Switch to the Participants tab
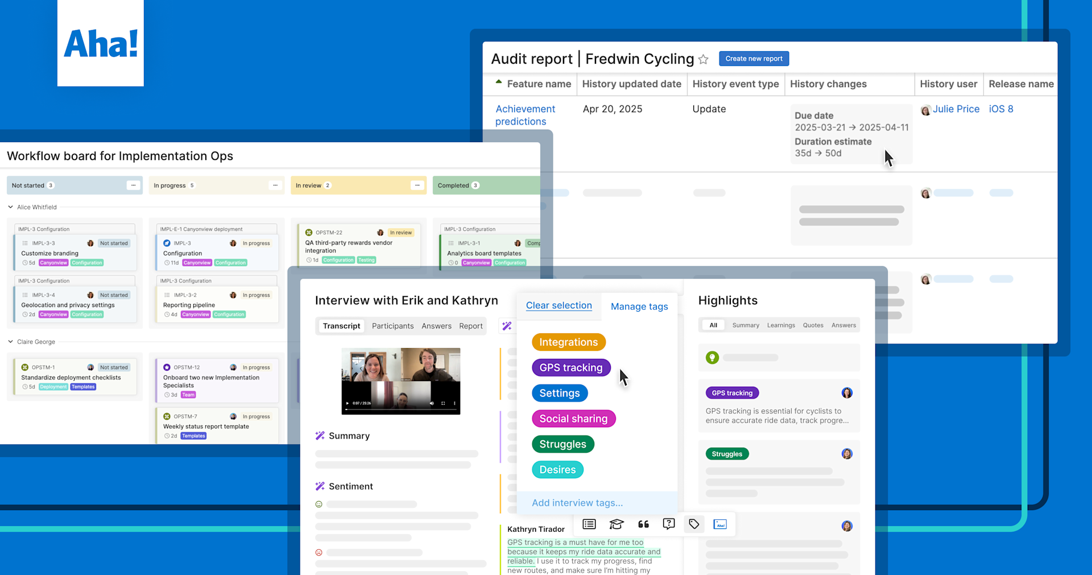This screenshot has height=575, width=1092. point(392,325)
